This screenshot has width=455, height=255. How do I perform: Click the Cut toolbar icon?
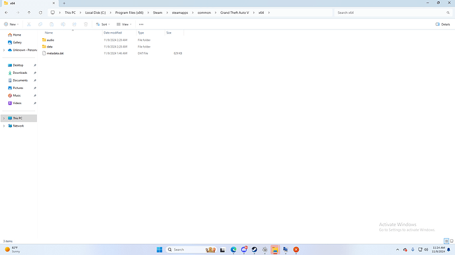[x=29, y=24]
